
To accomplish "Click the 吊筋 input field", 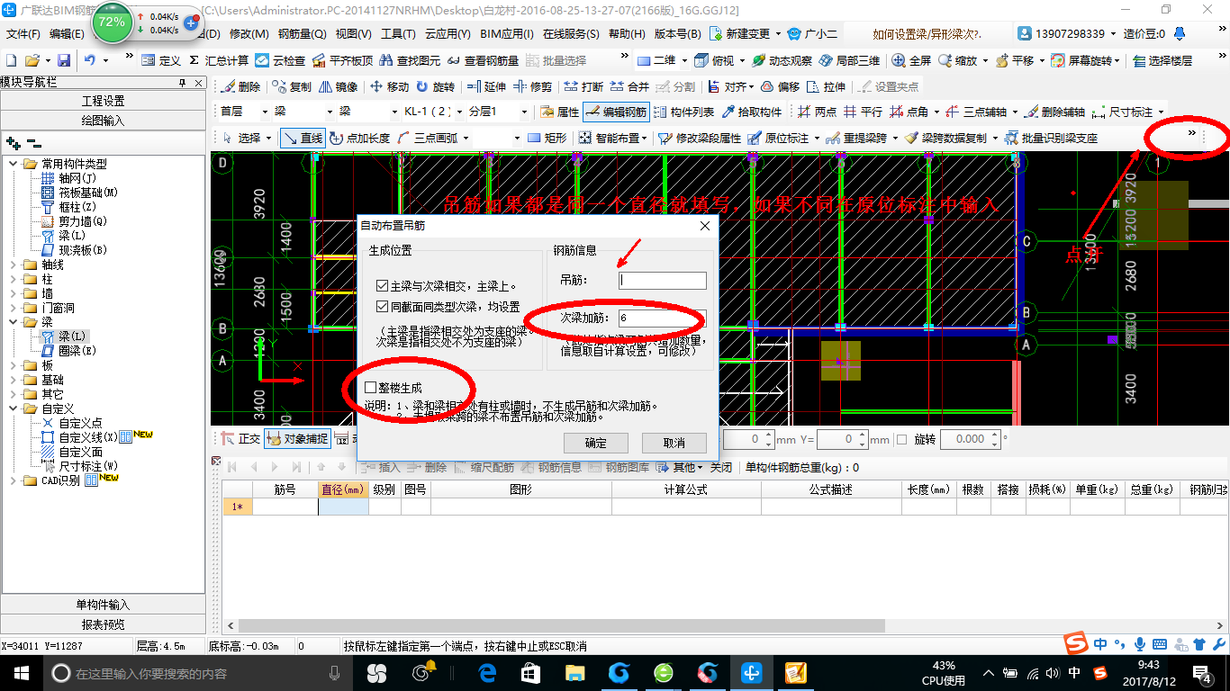I will pos(662,281).
